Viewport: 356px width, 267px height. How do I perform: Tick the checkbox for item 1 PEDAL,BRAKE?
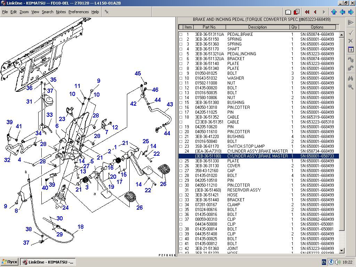pyautogui.click(x=181, y=34)
